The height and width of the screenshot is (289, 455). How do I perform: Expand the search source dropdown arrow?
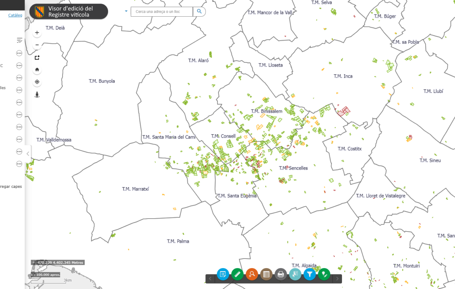coord(126,11)
